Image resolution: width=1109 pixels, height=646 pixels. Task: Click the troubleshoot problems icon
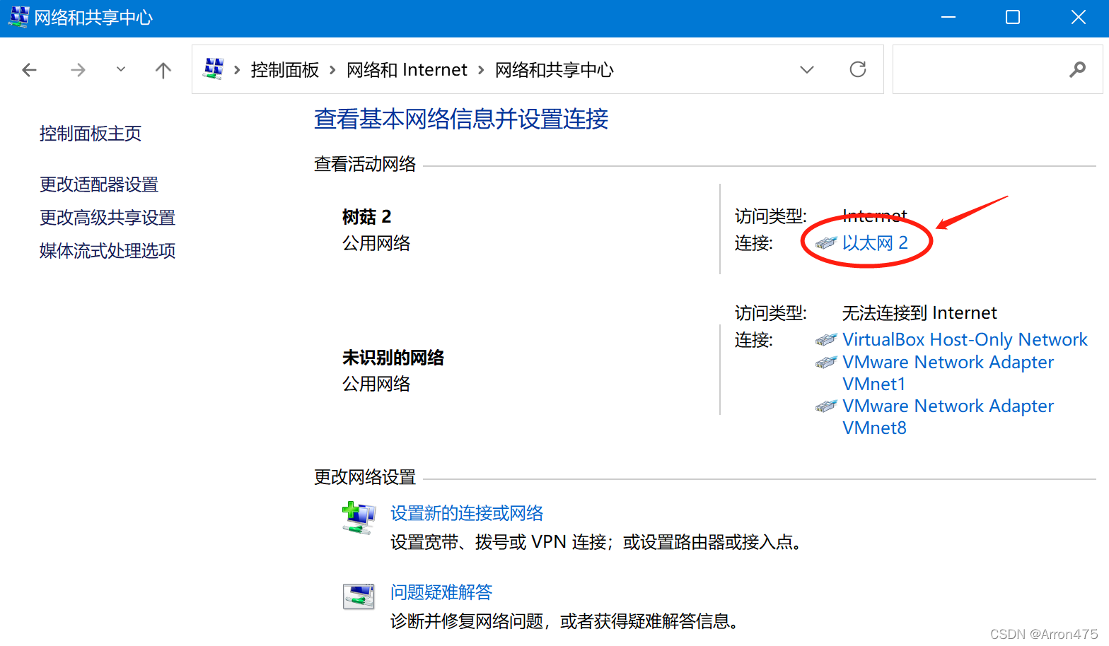[359, 597]
